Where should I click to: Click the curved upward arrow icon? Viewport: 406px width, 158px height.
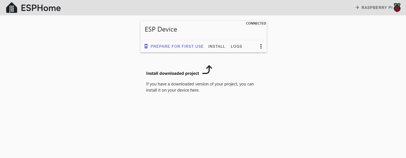click(207, 70)
